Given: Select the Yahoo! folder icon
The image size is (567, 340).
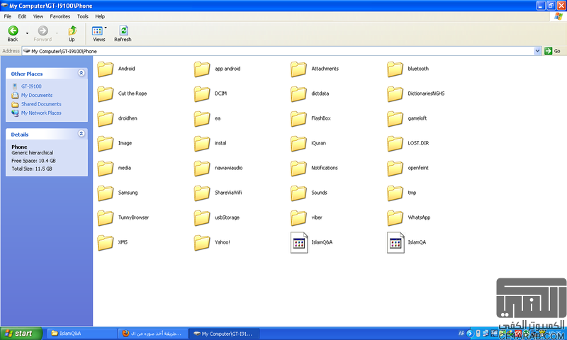Looking at the screenshot, I should (202, 243).
